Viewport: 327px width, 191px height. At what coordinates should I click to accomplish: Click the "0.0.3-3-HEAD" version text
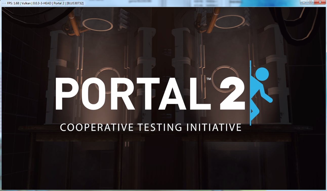42,3
